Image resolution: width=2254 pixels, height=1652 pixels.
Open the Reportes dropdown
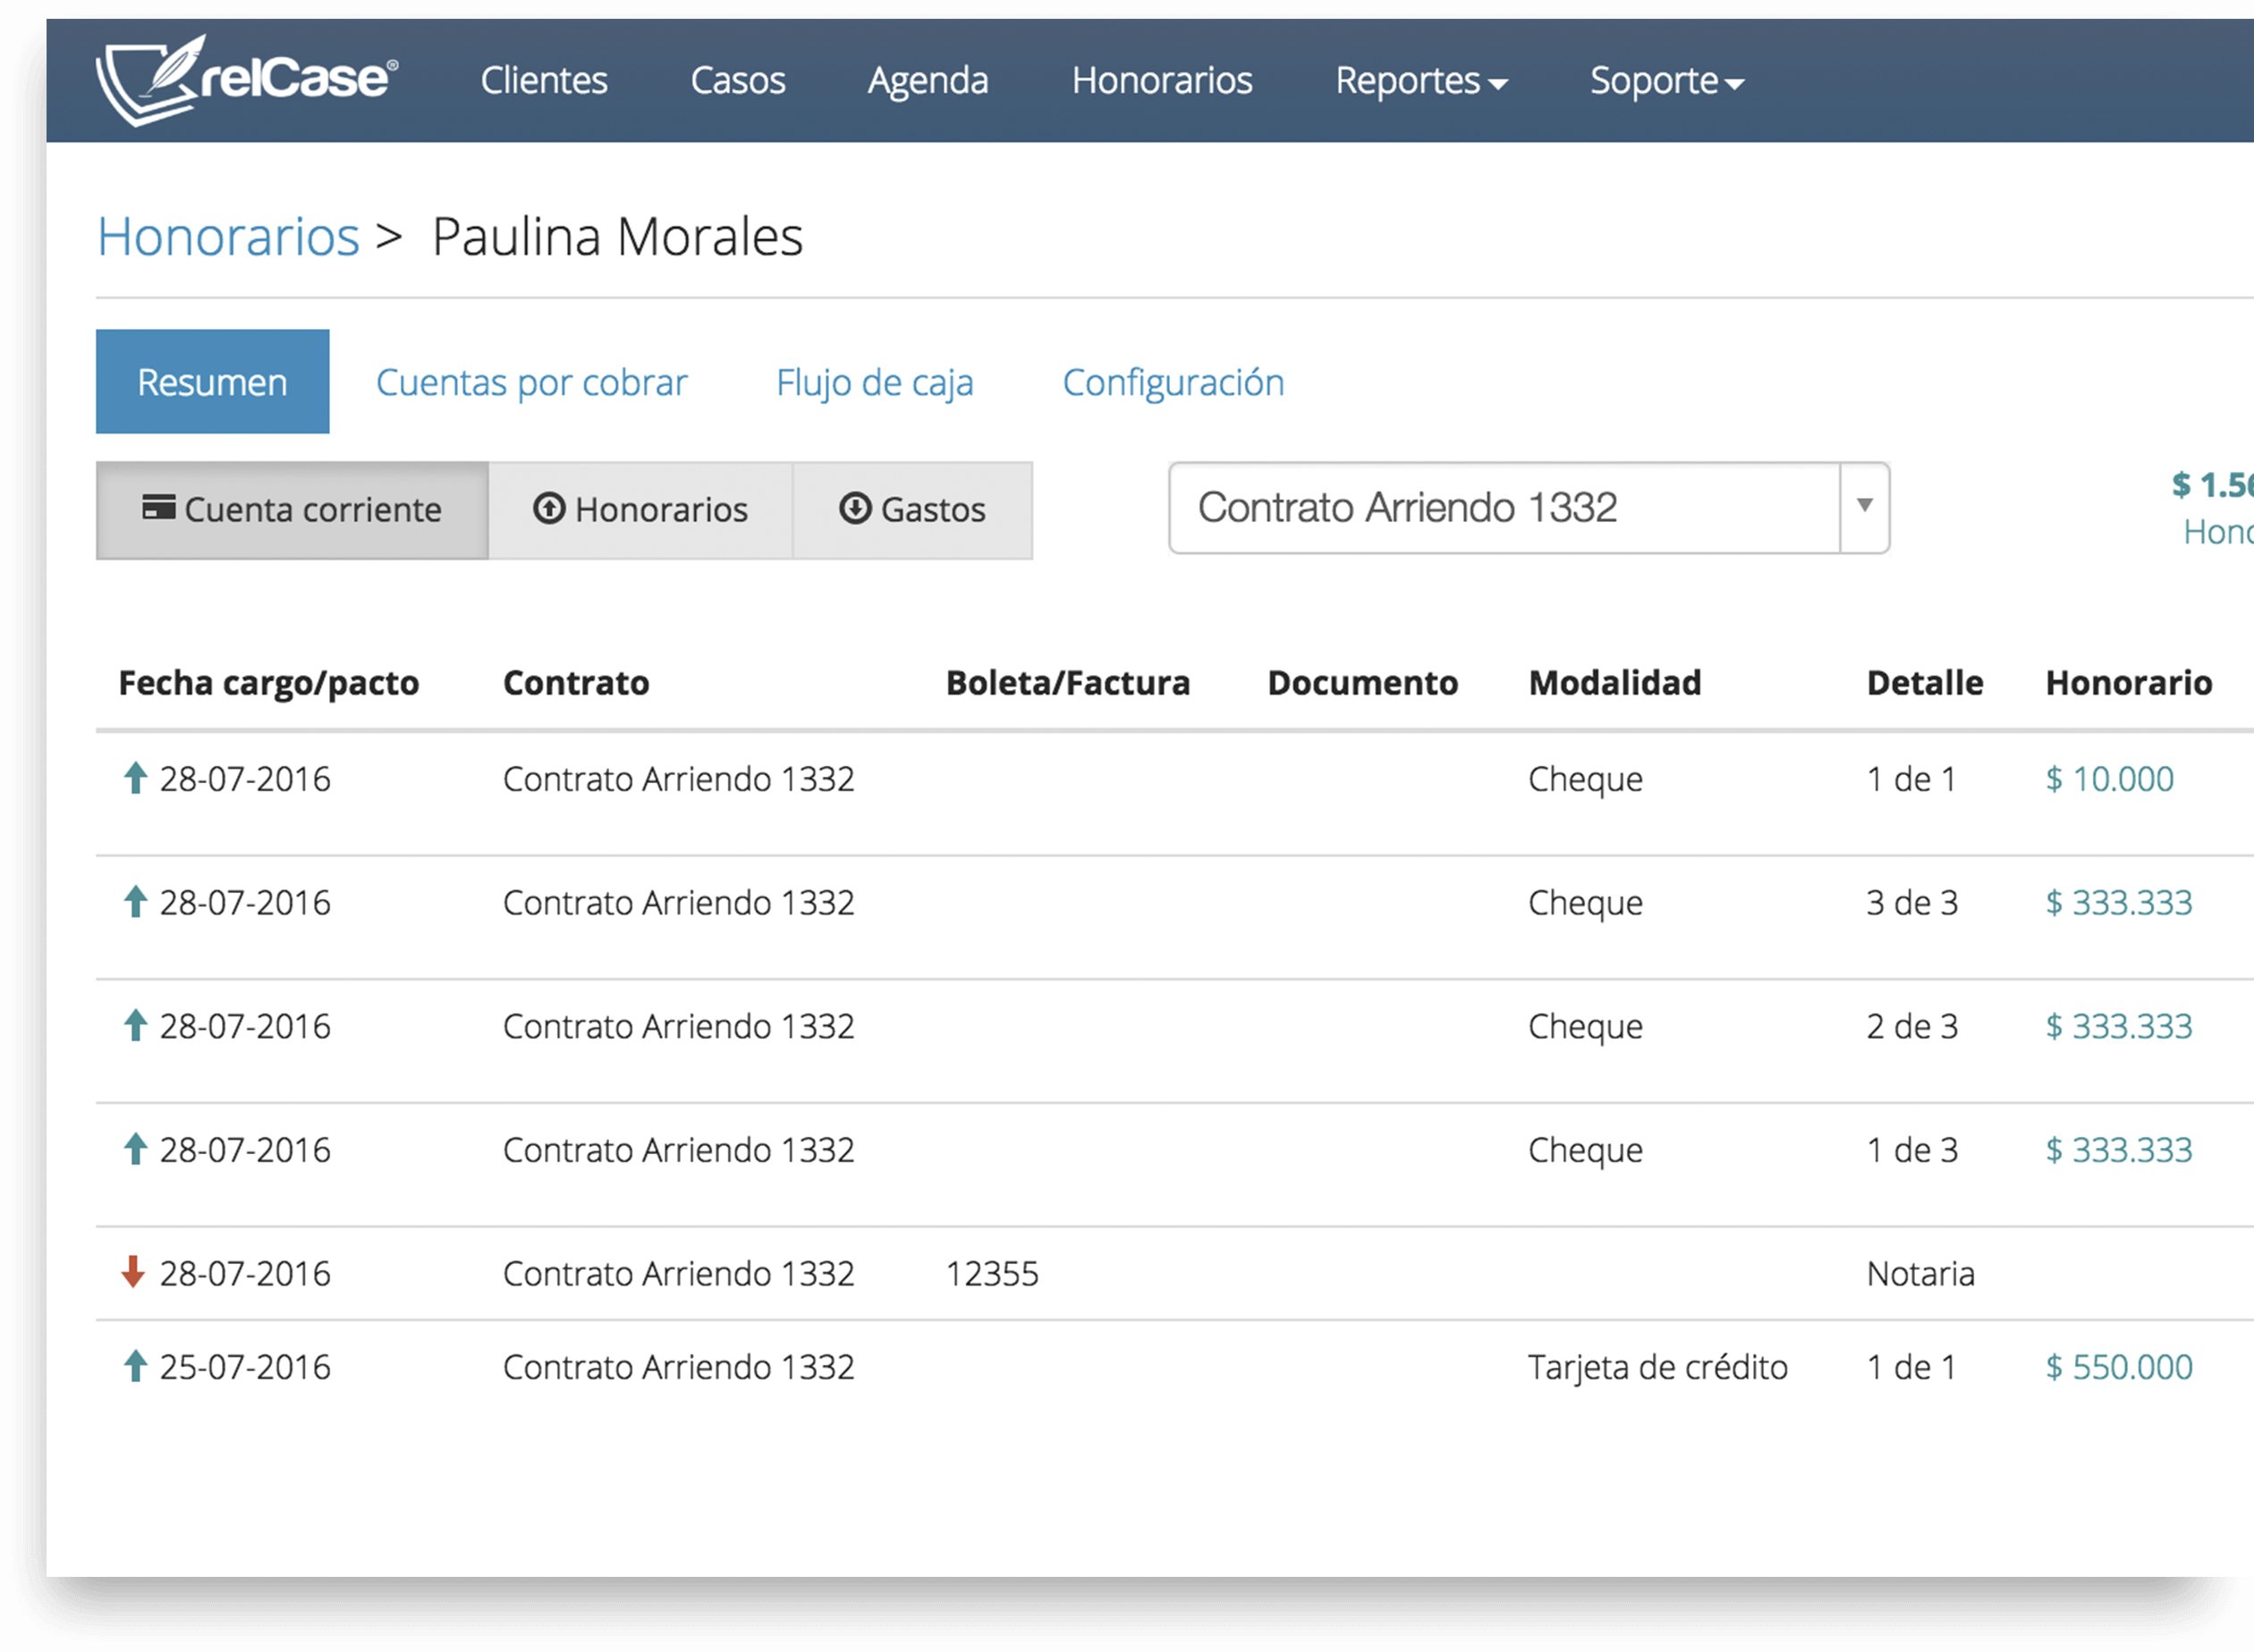tap(1419, 80)
